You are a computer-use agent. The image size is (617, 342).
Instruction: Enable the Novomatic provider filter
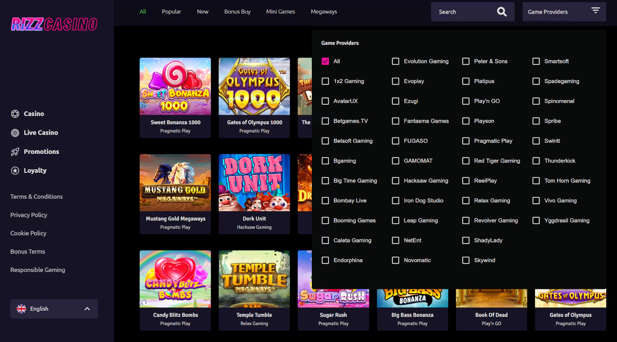(396, 261)
